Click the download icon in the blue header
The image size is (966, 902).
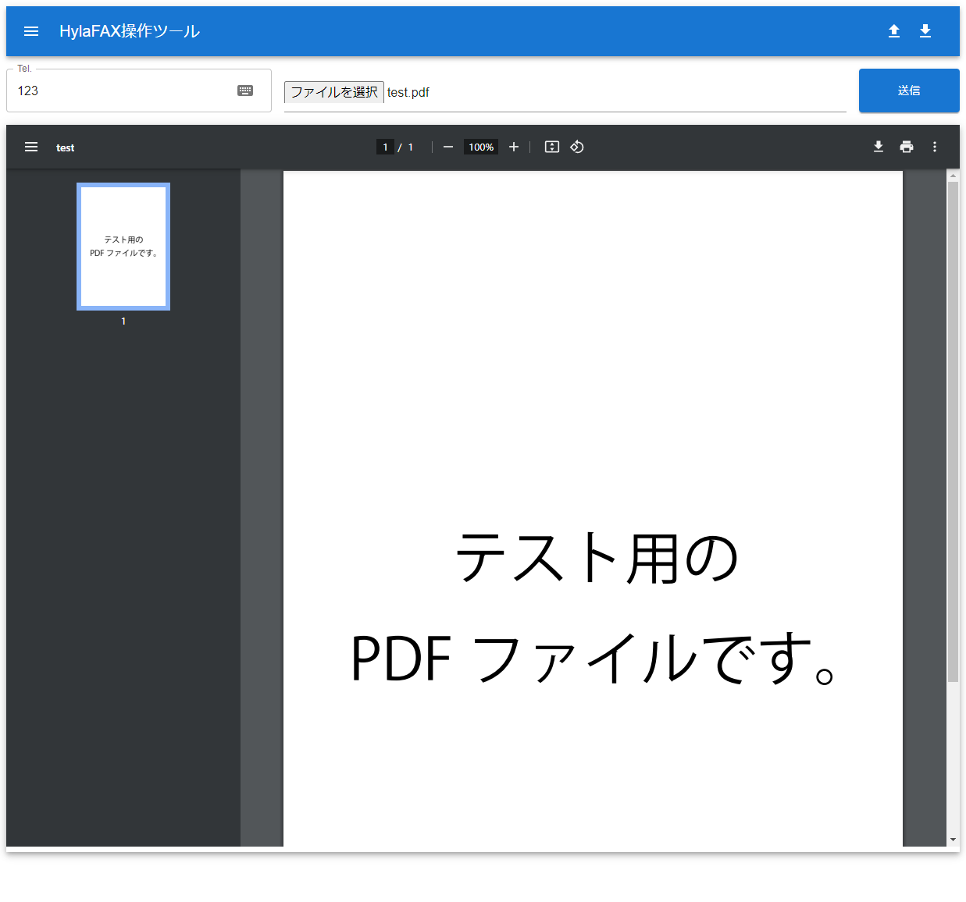(925, 31)
